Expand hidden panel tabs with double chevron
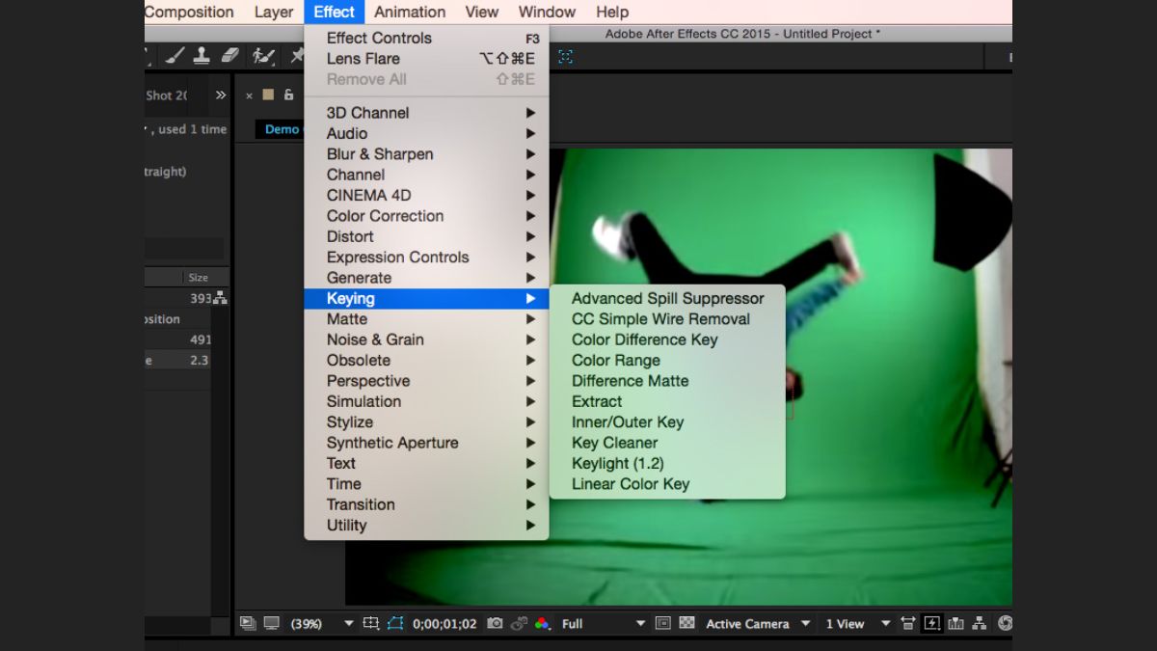Screen dimensions: 1157x651 (221, 95)
